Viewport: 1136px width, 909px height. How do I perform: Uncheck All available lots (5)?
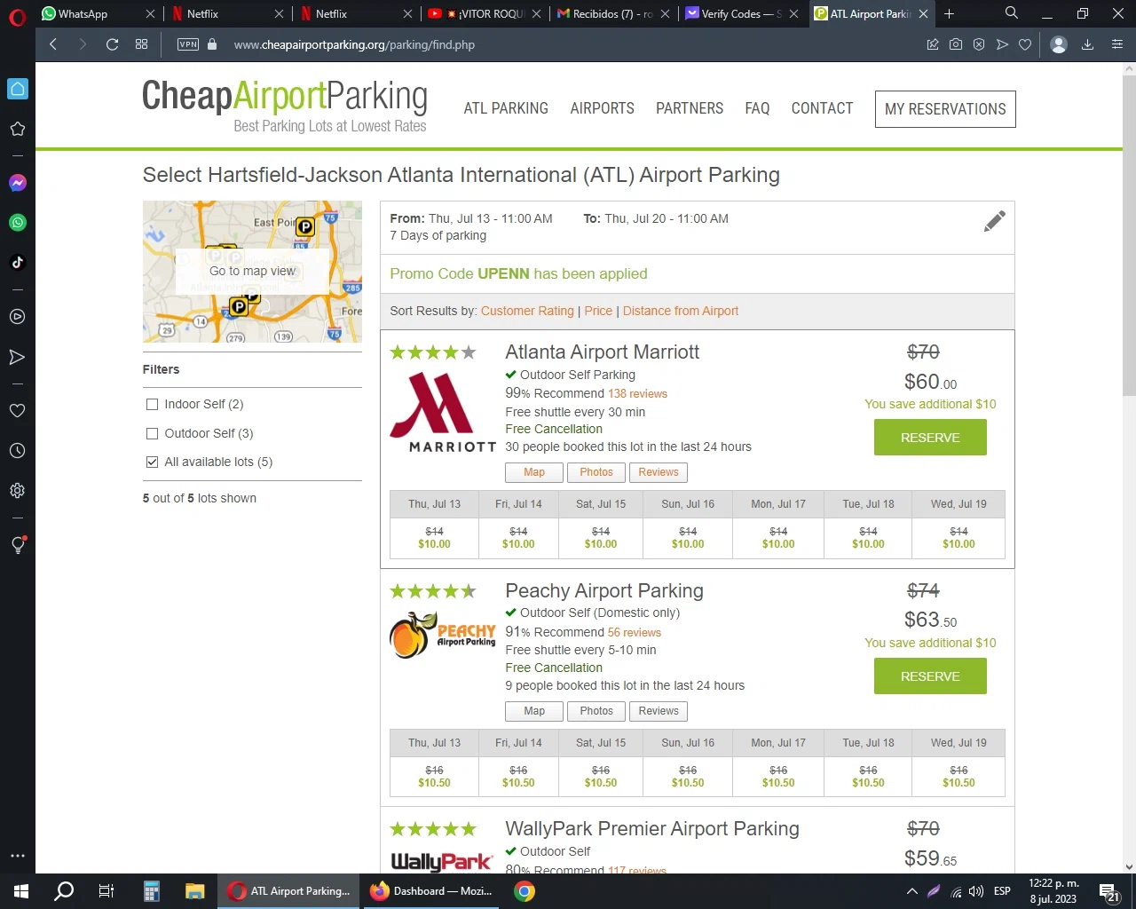click(152, 462)
